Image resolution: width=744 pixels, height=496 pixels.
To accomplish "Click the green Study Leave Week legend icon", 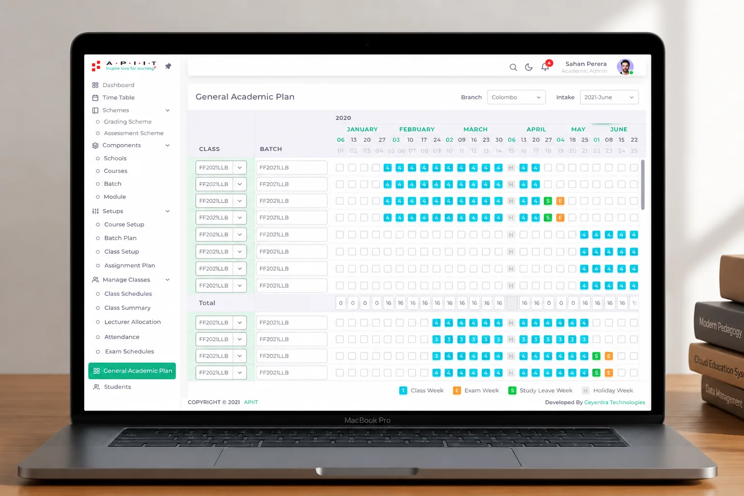I will click(x=512, y=390).
